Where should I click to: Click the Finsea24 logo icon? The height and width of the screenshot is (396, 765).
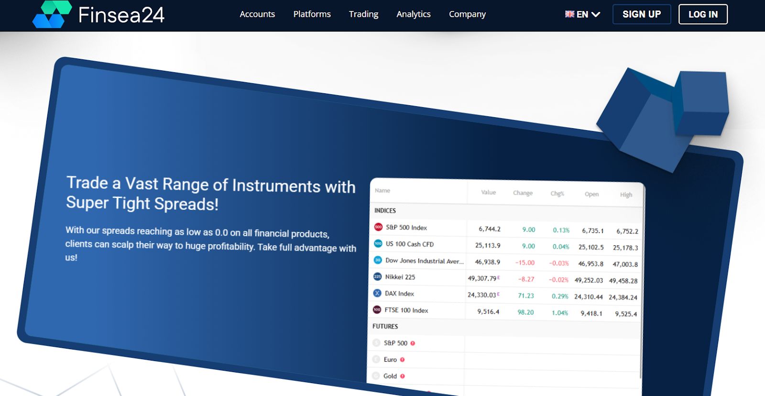[52, 14]
